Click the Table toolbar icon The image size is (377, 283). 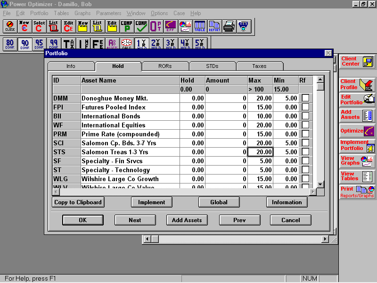[x=199, y=27]
